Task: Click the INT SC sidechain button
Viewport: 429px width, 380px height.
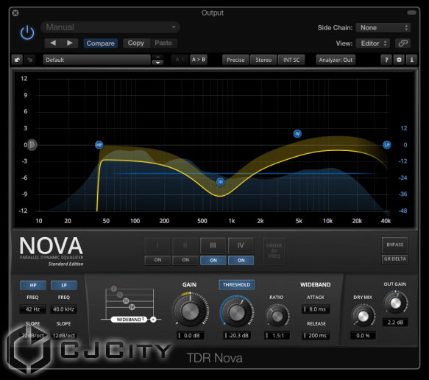Action: coord(291,60)
